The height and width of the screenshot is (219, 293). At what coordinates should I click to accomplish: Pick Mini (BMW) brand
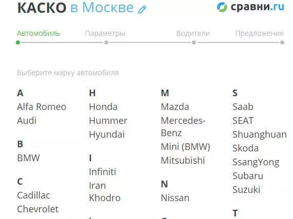[x=186, y=147]
